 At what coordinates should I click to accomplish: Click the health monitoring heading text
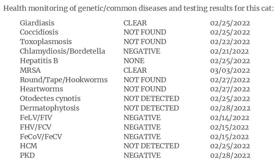(138, 9)
